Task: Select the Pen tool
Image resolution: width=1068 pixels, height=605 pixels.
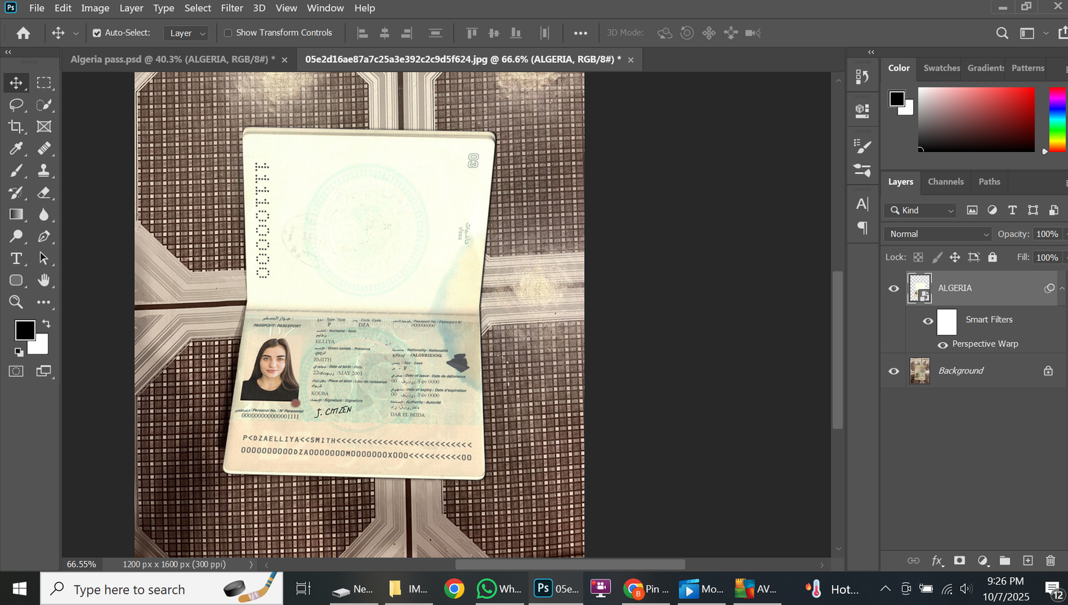Action: [x=44, y=237]
